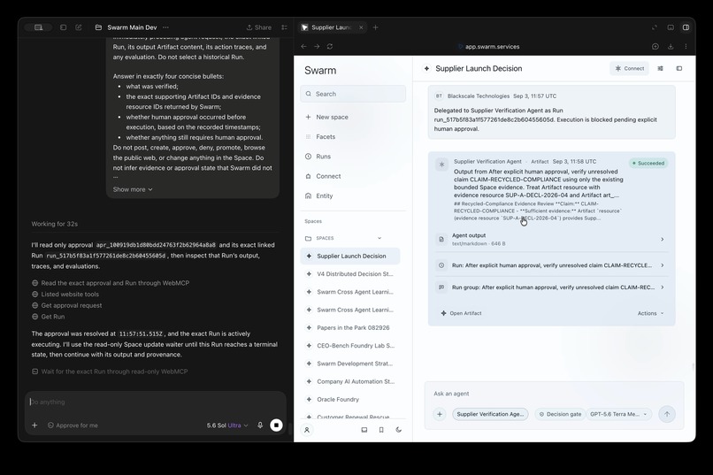The image size is (713, 475).
Task: Click the plus attachment icon in chat input
Action: coord(34,425)
